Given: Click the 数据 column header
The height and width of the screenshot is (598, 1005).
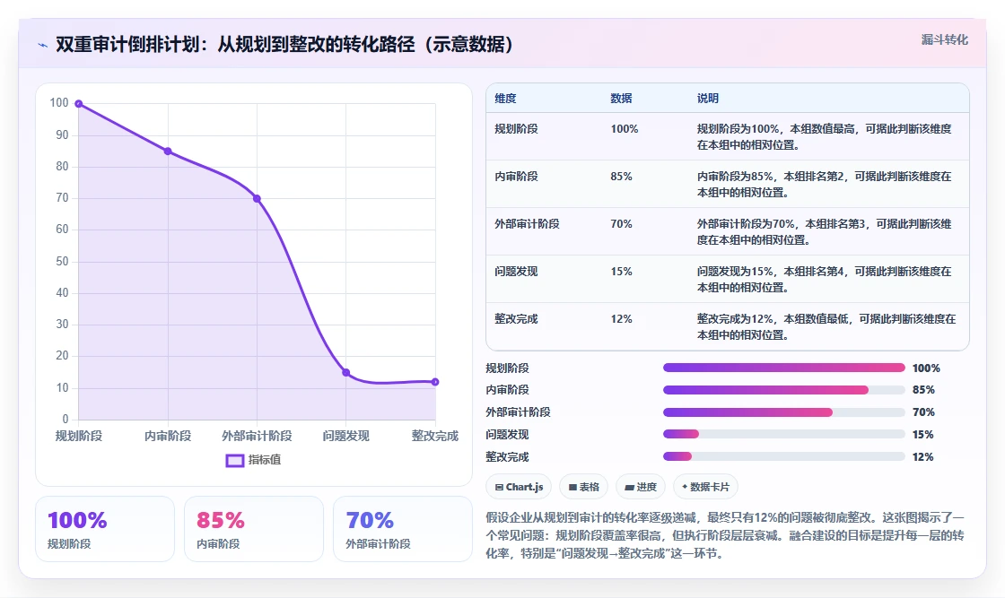Looking at the screenshot, I should (x=621, y=99).
